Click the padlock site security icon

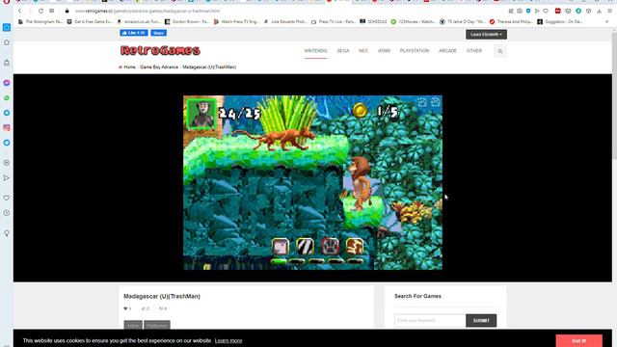click(67, 11)
